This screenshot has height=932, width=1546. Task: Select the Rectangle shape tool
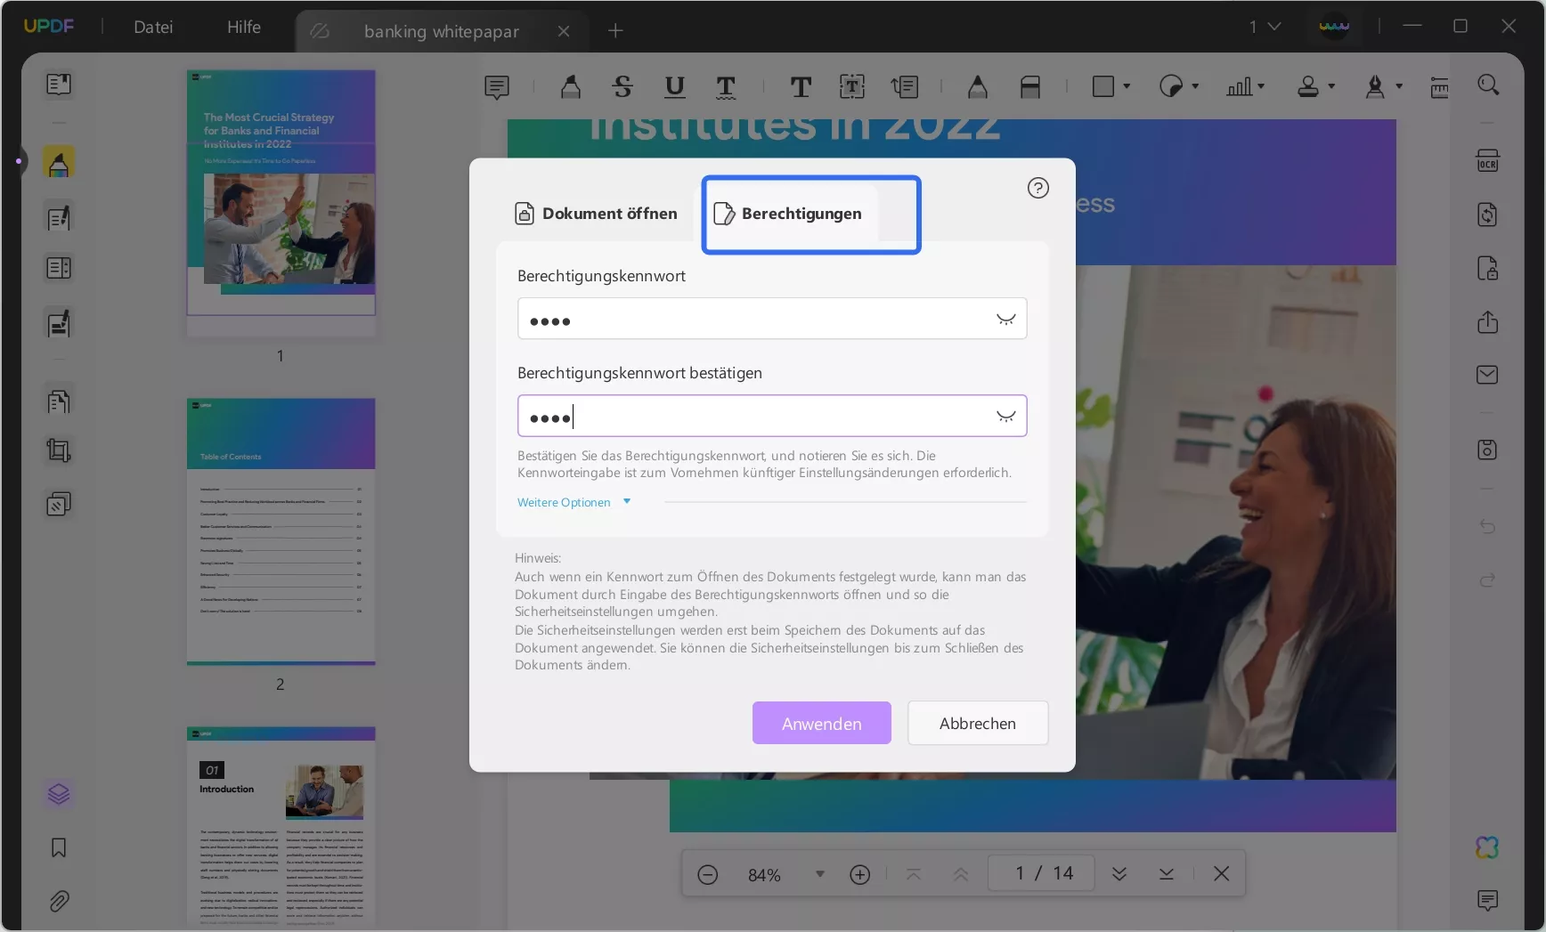tap(1103, 86)
